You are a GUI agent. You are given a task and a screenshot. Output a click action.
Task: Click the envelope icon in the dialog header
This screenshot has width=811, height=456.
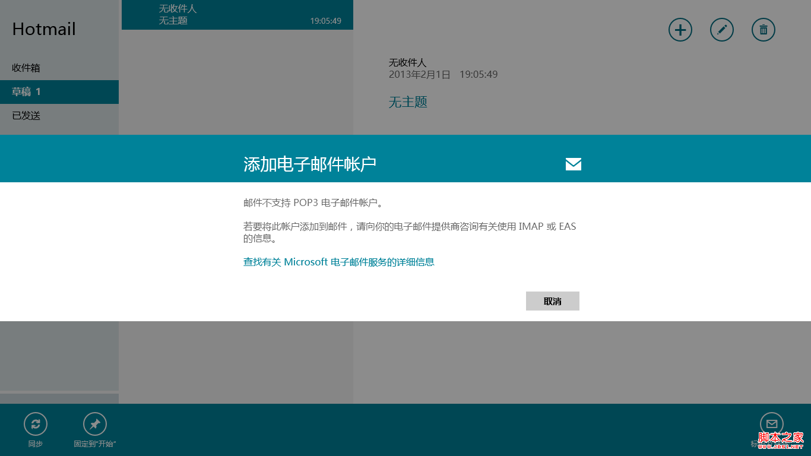(574, 164)
